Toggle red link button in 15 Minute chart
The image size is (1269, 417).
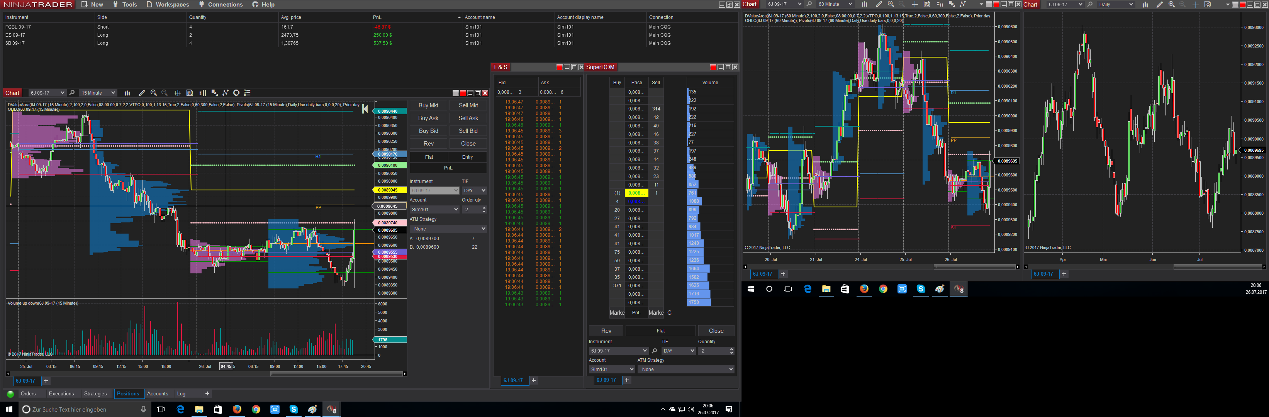pyautogui.click(x=463, y=93)
